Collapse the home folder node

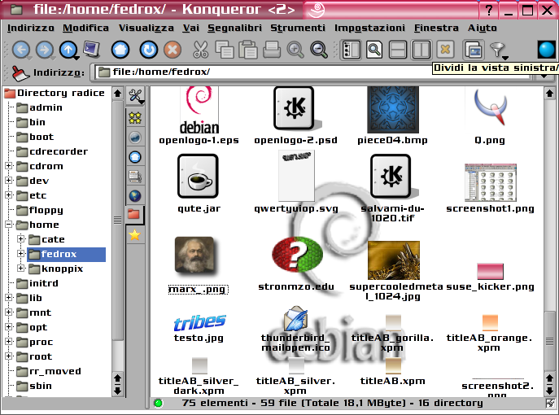tap(9, 225)
